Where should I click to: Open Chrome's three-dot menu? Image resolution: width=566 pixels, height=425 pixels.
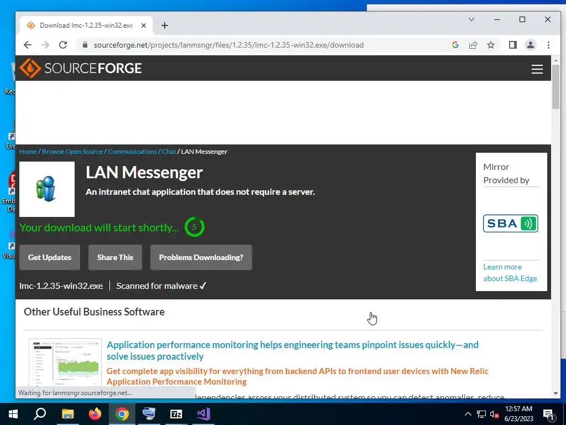click(548, 45)
